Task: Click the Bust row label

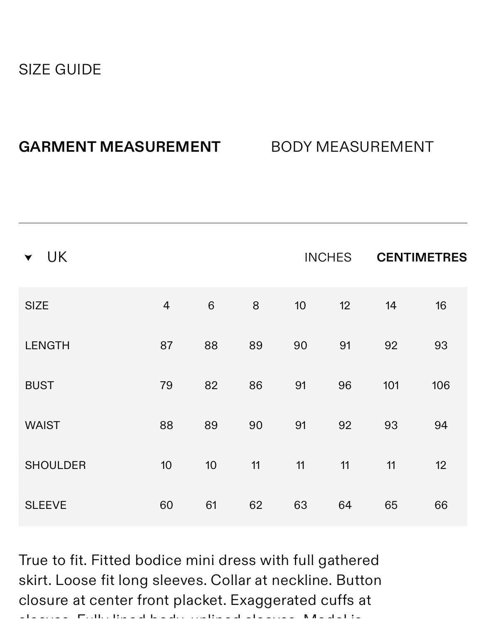Action: click(39, 385)
